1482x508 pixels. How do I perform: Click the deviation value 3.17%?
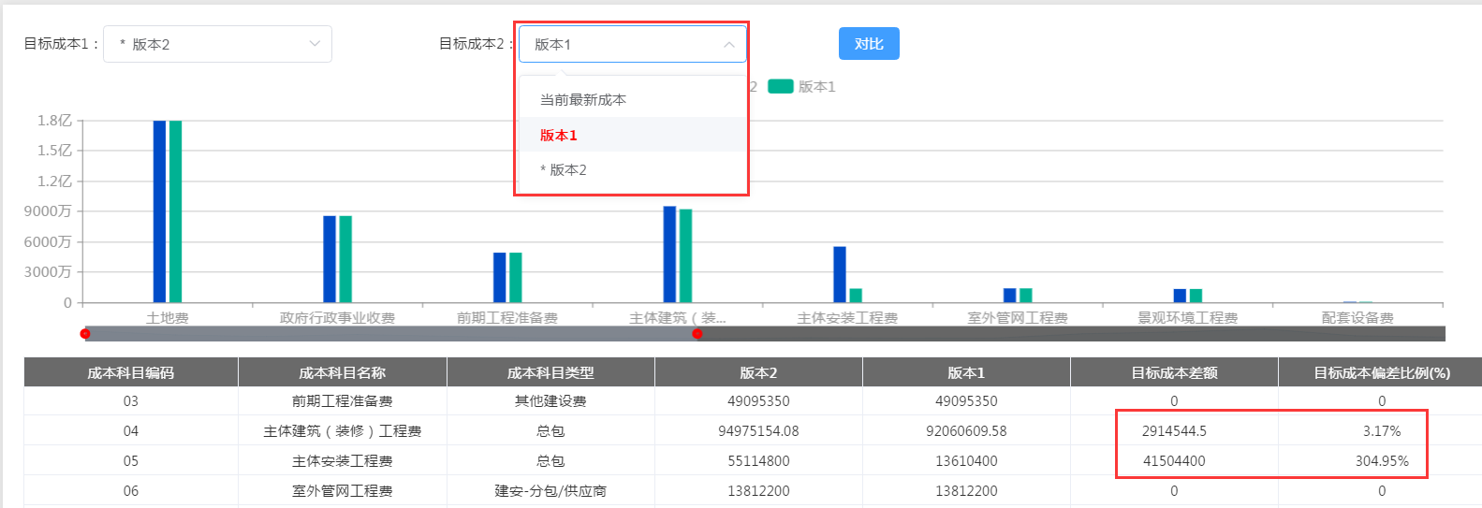pos(1382,430)
